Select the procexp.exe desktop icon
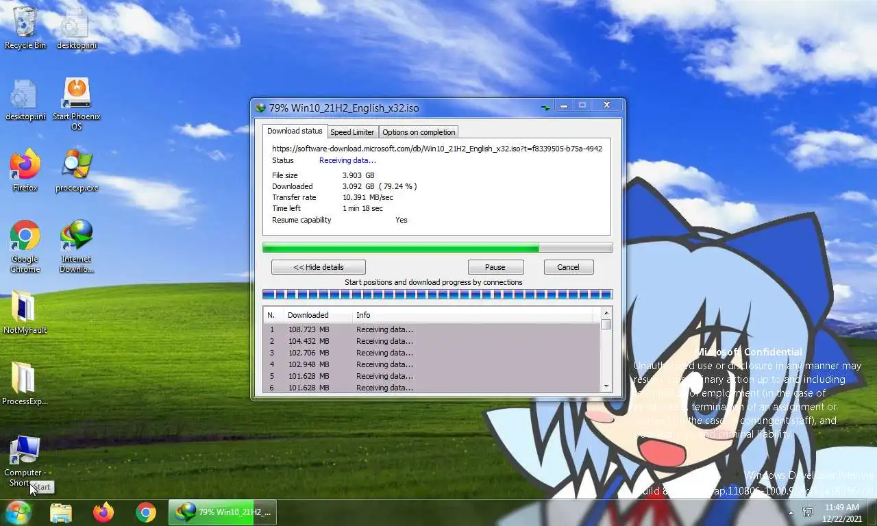This screenshot has width=877, height=526. (76, 171)
